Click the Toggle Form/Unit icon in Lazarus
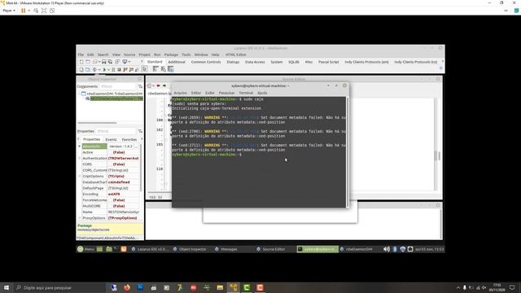Screen dimensions: 521x293 tap(117, 62)
